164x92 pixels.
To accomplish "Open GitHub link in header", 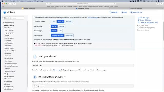I will (124, 12).
